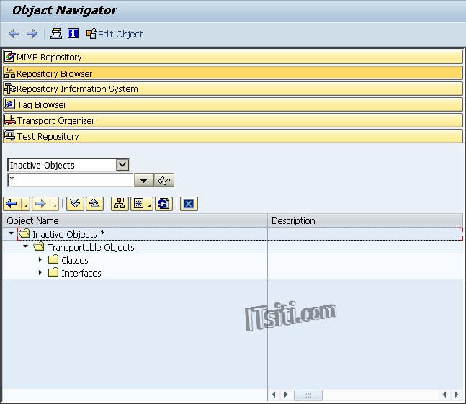Screen dimensions: 466x404
Task: Click far-right scroll left arrow
Action: pos(444,395)
